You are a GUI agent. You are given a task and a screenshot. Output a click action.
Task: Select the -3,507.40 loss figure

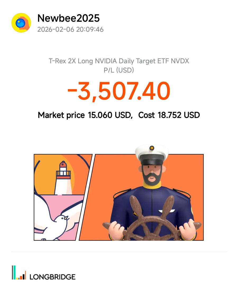coord(119,91)
